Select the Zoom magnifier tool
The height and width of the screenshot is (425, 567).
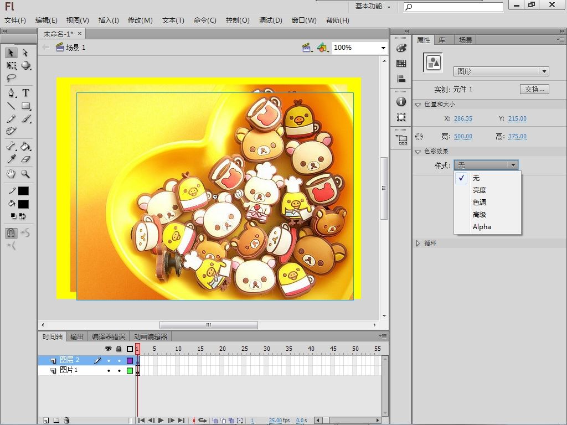[x=25, y=174]
